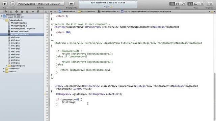This screenshot has width=216, height=121.
Task: Show the Log navigator
Action: click(x=38, y=11)
